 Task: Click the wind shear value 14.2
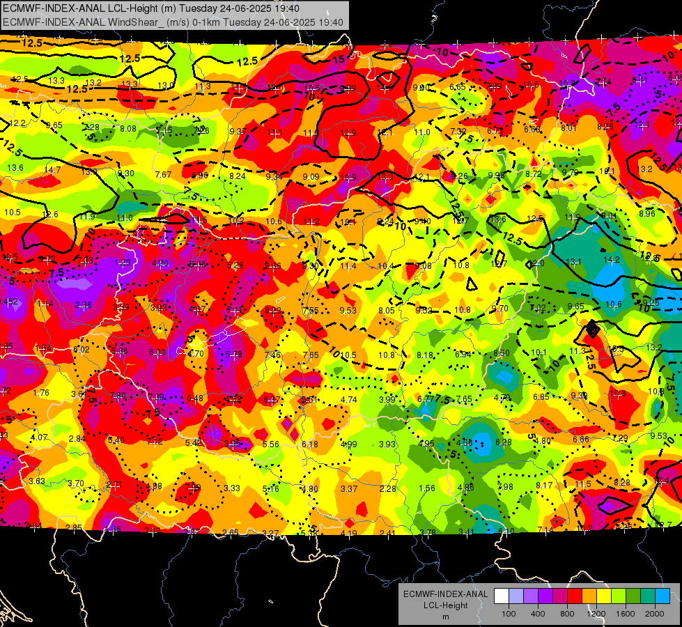point(612,260)
